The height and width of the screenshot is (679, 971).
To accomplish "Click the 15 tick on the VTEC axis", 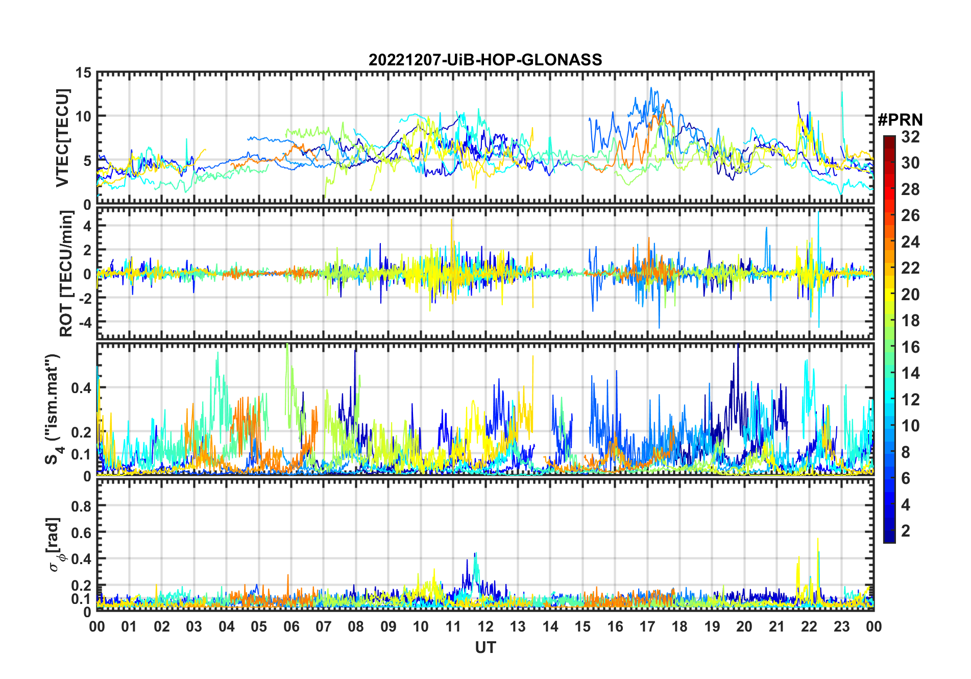I will 84,73.
